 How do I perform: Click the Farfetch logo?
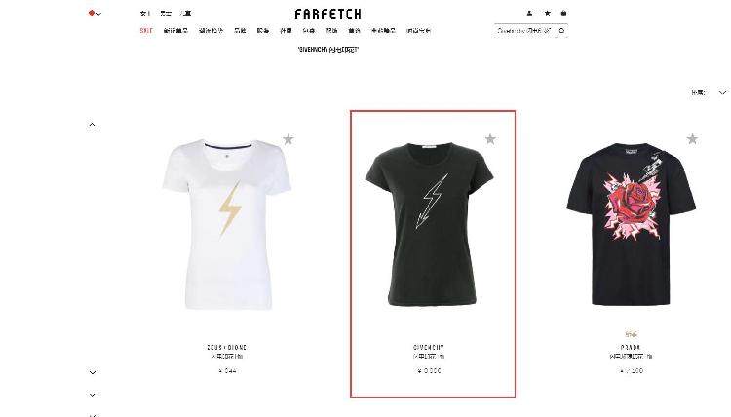click(x=328, y=14)
